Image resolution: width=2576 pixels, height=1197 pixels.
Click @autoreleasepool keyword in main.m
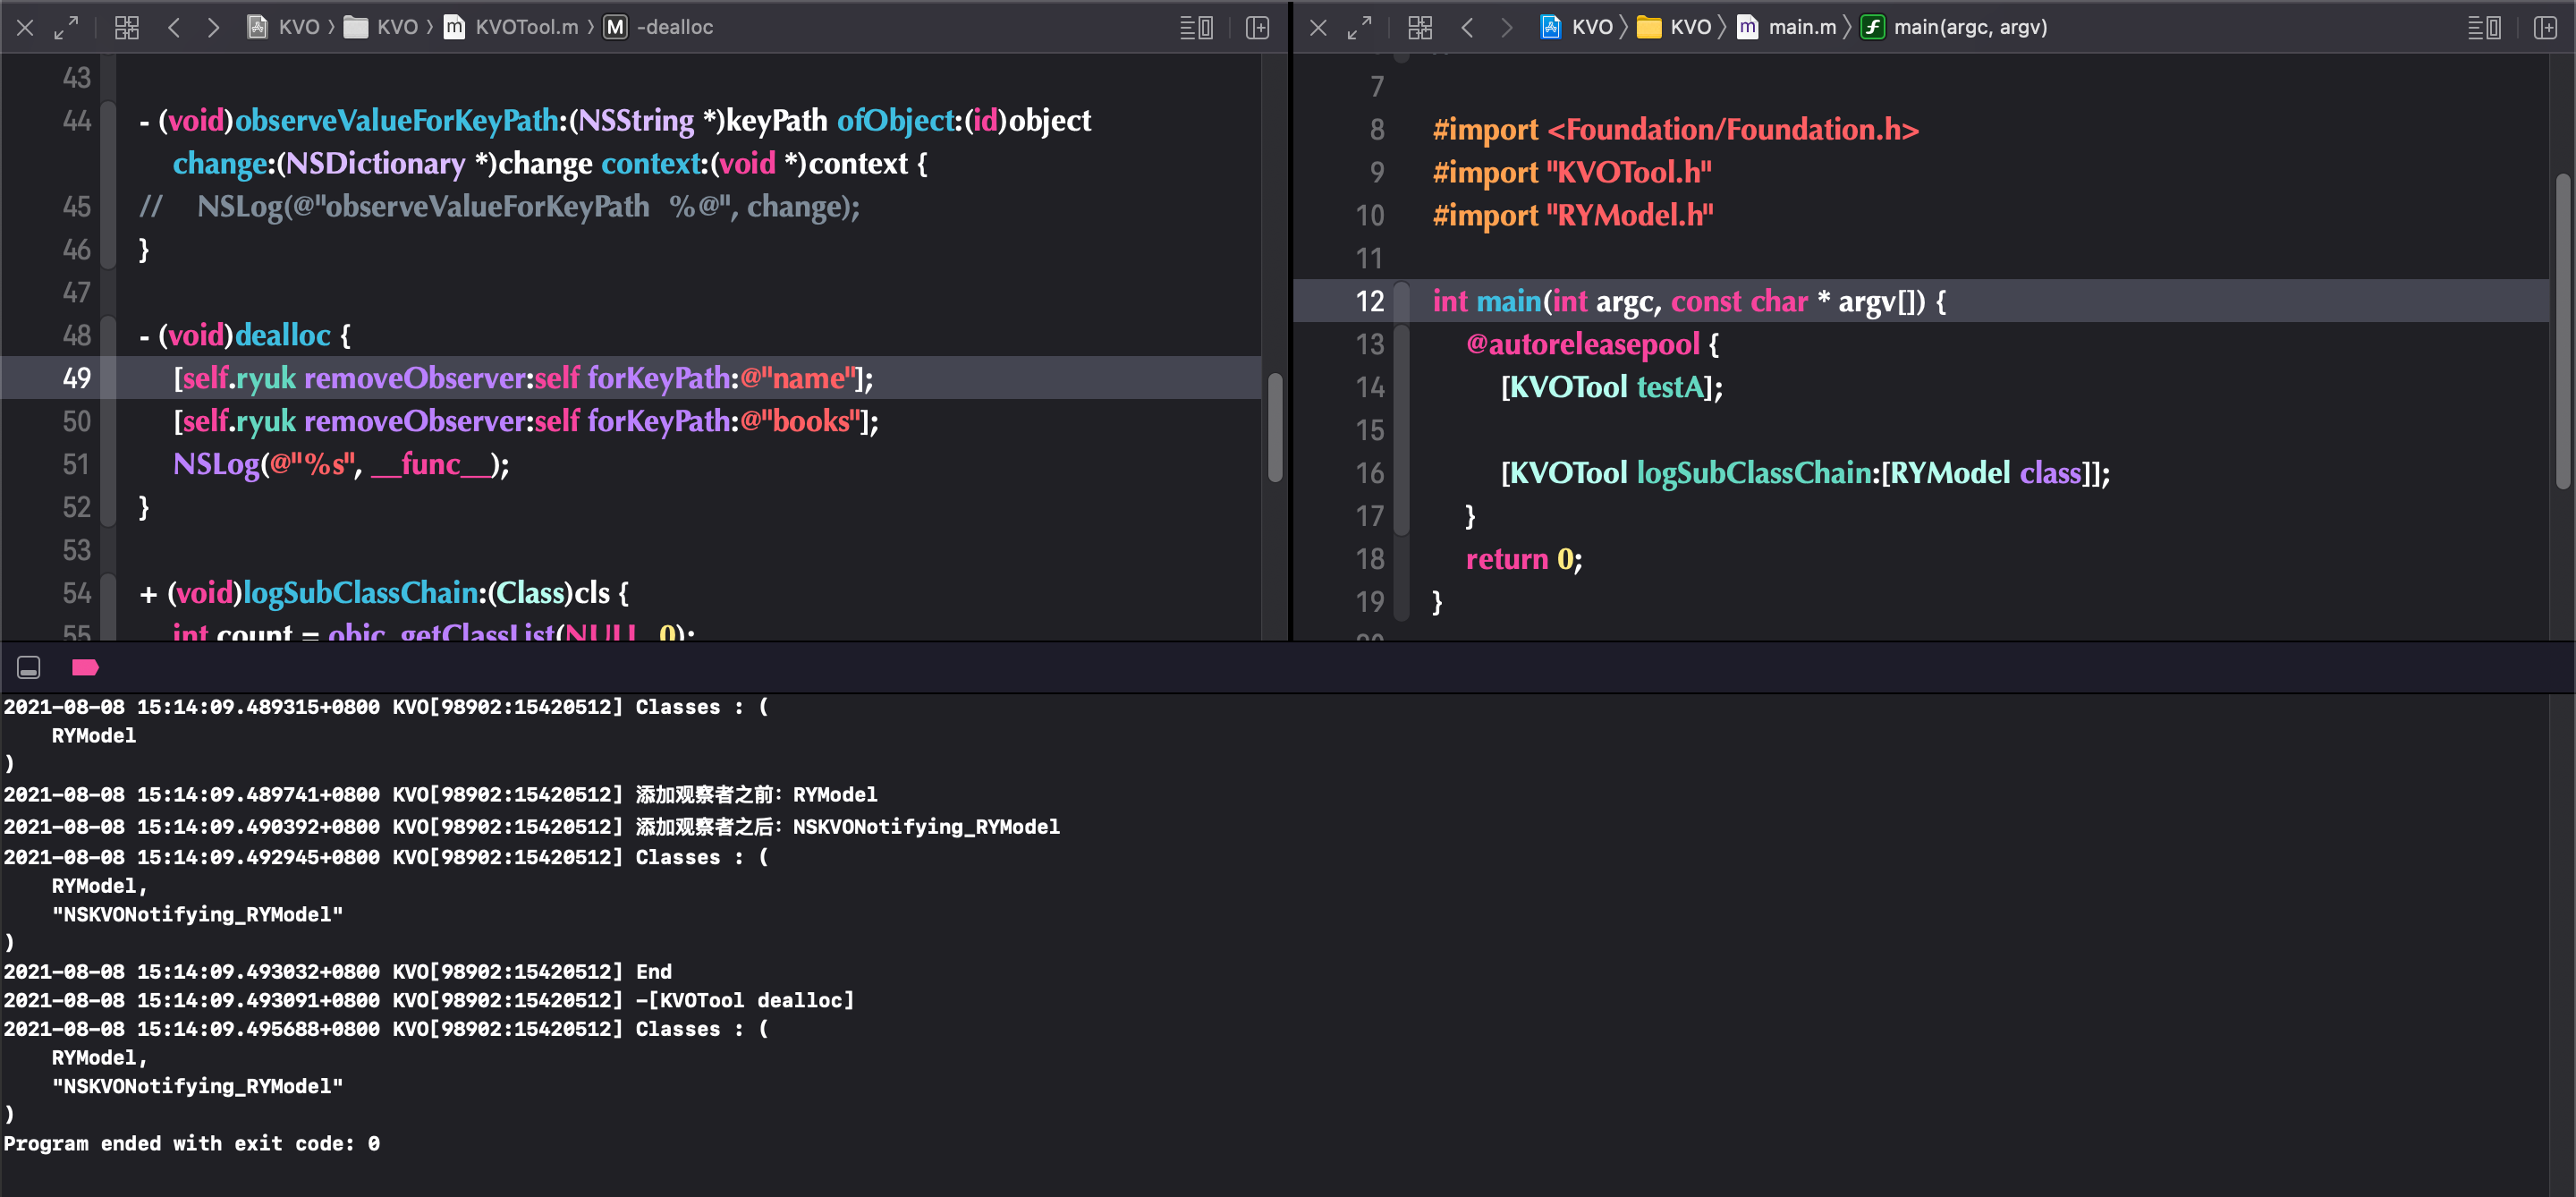1582,344
